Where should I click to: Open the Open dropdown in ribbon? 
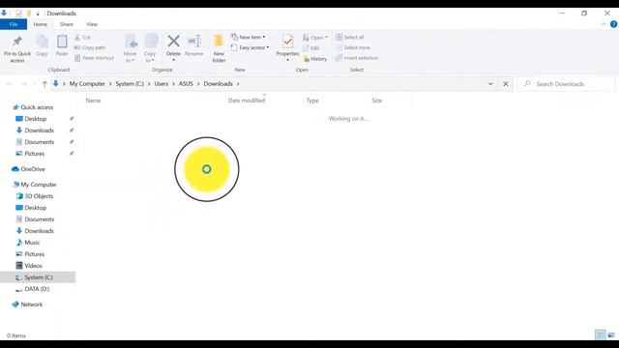315,38
